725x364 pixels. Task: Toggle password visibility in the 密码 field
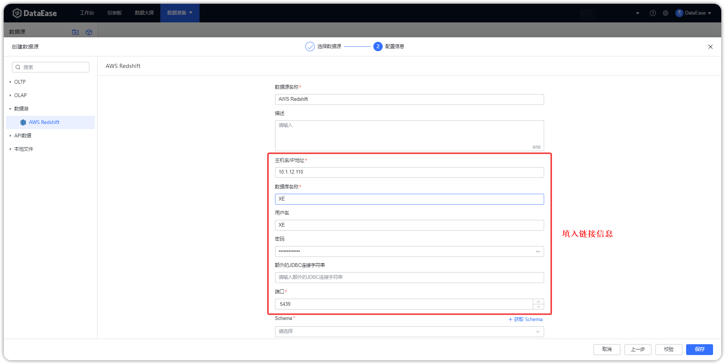[x=538, y=251]
